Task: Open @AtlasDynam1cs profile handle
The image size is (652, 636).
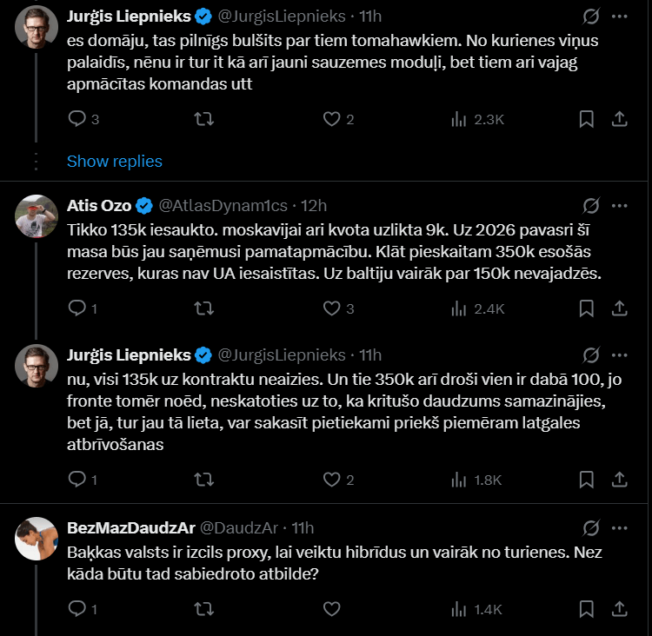Action: 223,206
